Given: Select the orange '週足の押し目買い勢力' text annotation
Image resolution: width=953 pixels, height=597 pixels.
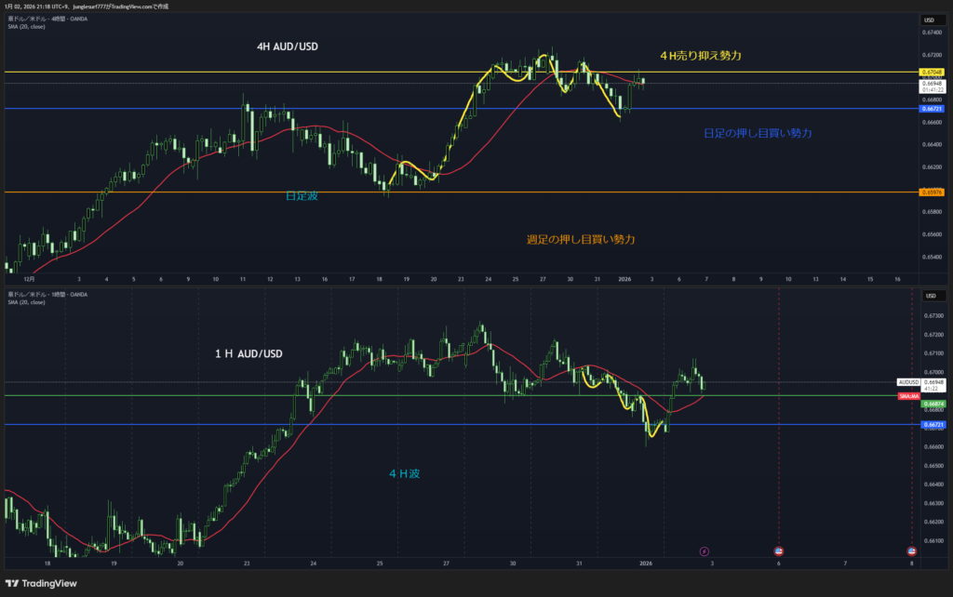Looking at the screenshot, I should coord(581,240).
